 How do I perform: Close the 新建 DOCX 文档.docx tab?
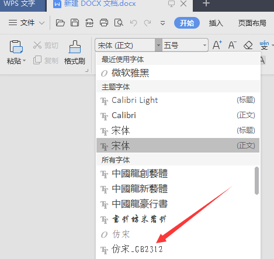point(183,4)
